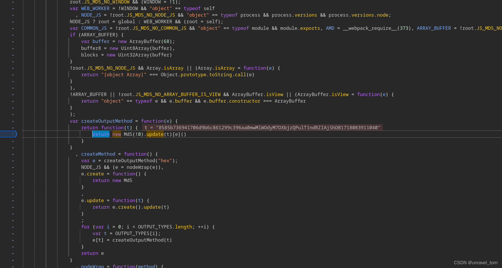The image size is (502, 268).
Task: Click 'JS_MD5_NO_ARRAY_BUFFER_IS_VIEW' property name
Action: point(178,94)
